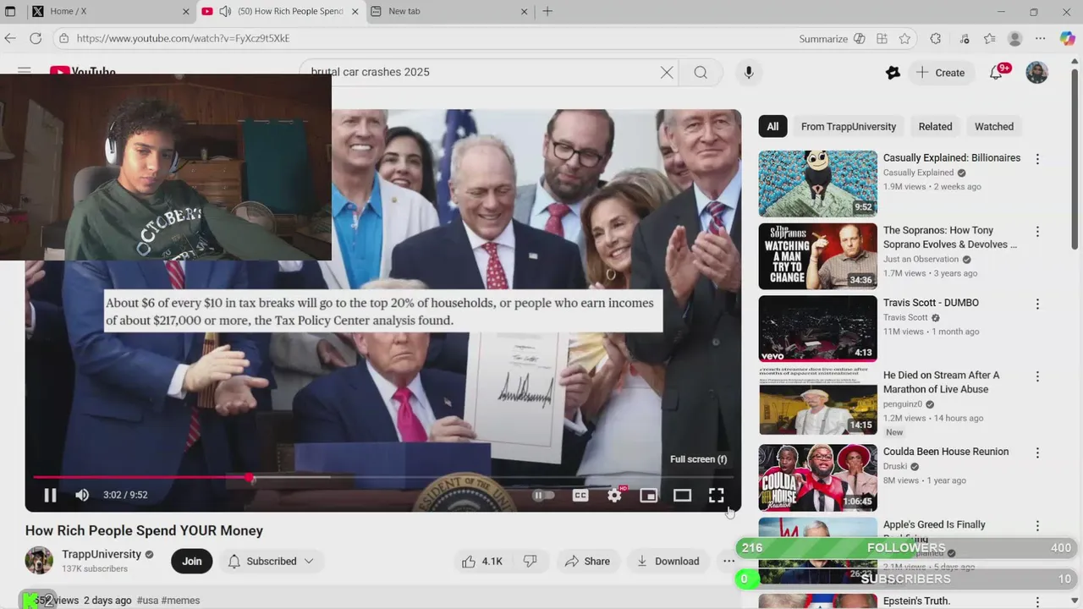Pause the video with the pause button
The height and width of the screenshot is (609, 1083).
pyautogui.click(x=50, y=496)
